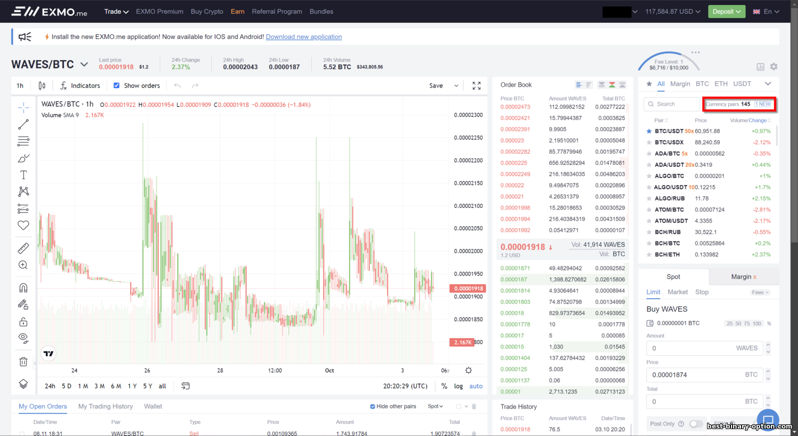The image size is (798, 436).
Task: Open the En language dropdown
Action: 767,11
